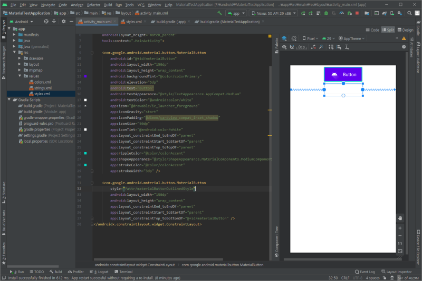Switch to the styles.xml editor tab
Screen dimensions: 422x281
(x=135, y=22)
